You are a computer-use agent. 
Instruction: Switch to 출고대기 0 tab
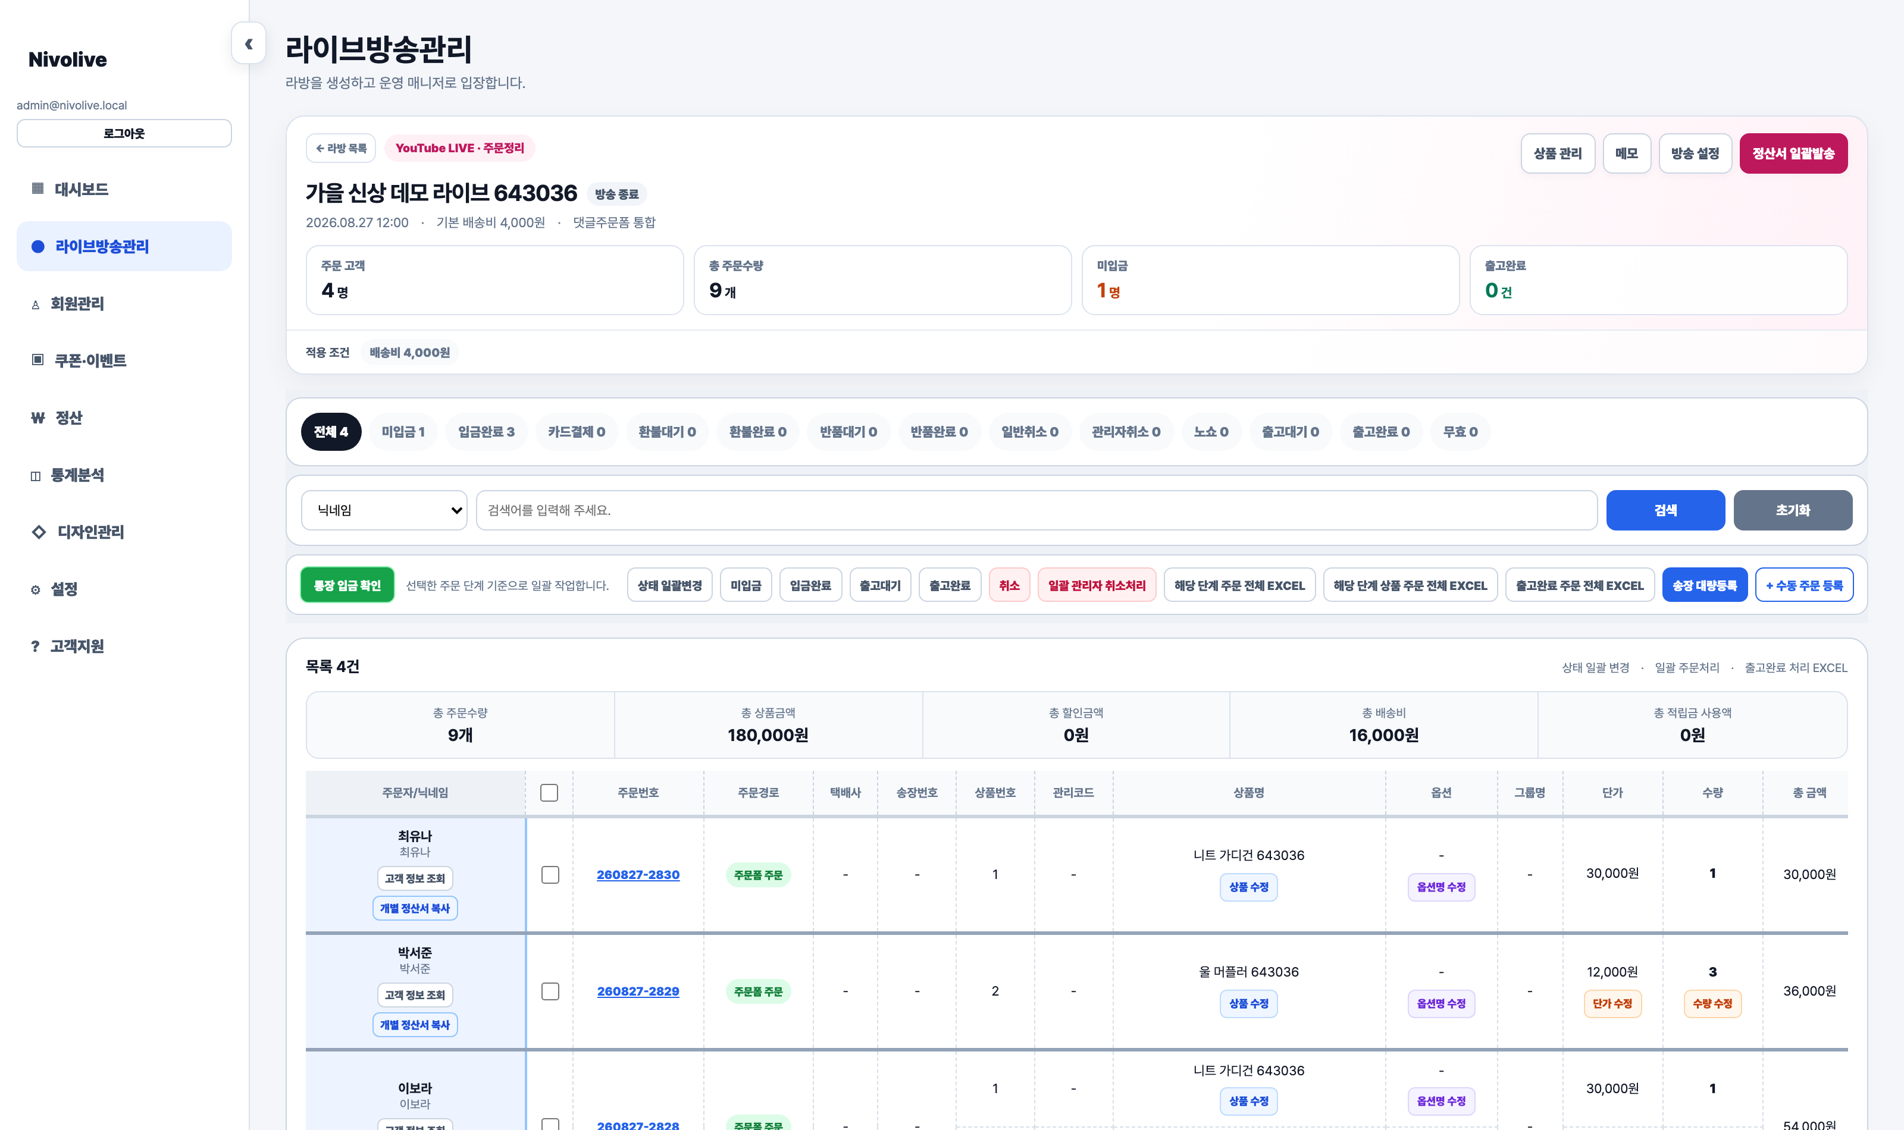pos(1290,432)
